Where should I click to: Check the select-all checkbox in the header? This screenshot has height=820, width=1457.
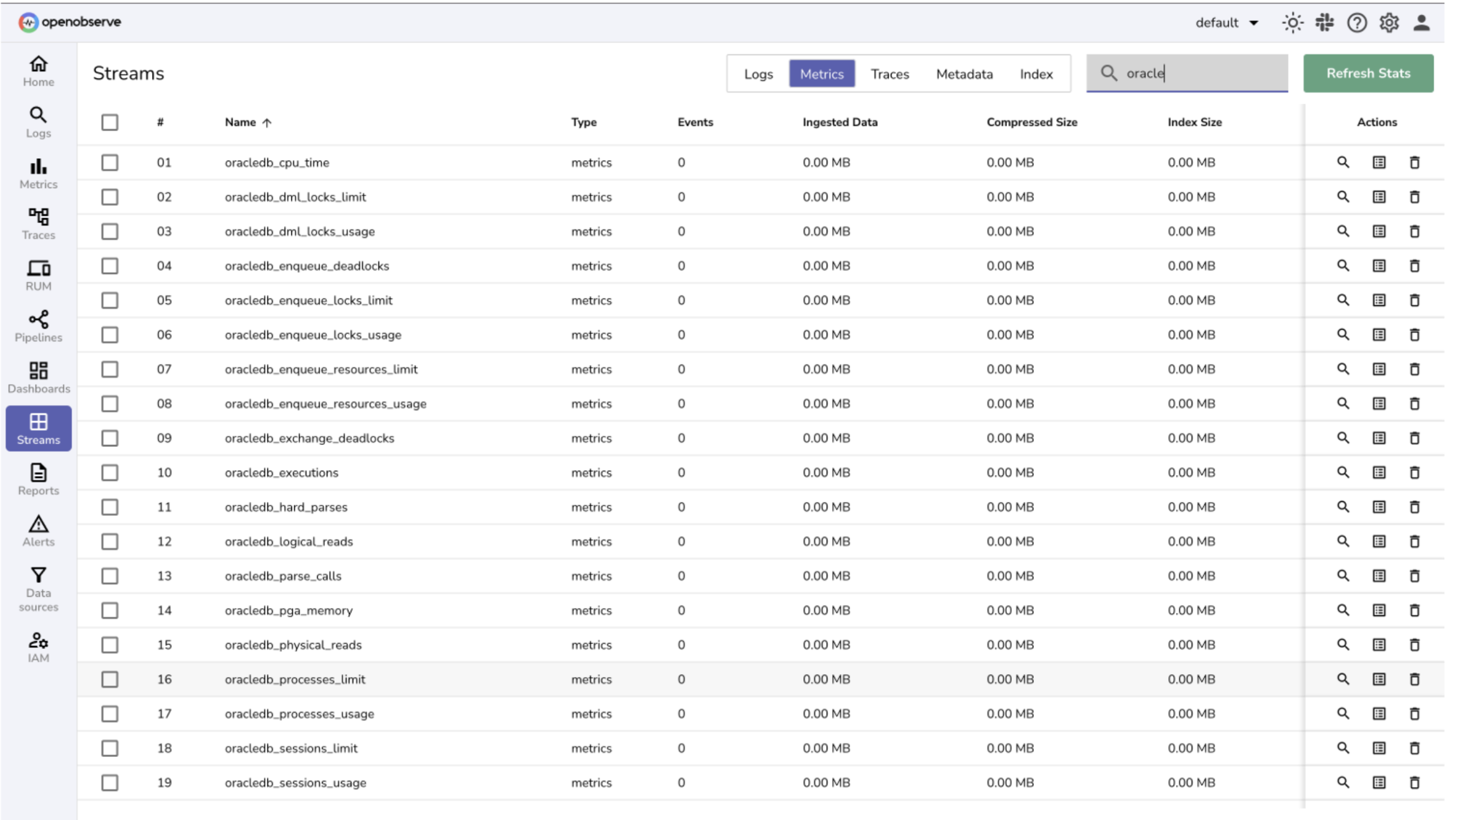(110, 122)
